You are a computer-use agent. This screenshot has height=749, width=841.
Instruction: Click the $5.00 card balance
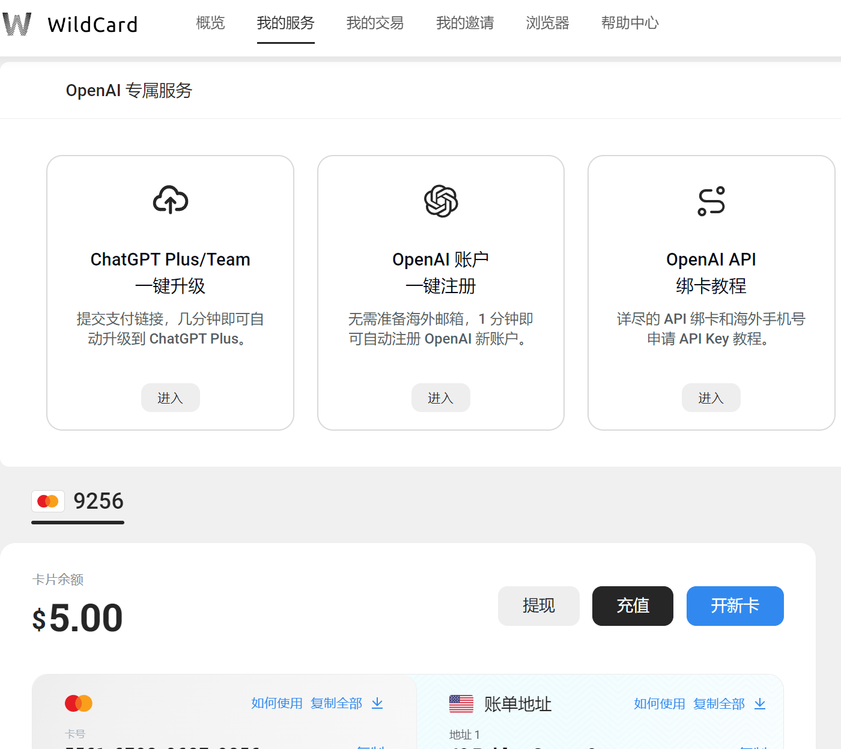coord(77,618)
